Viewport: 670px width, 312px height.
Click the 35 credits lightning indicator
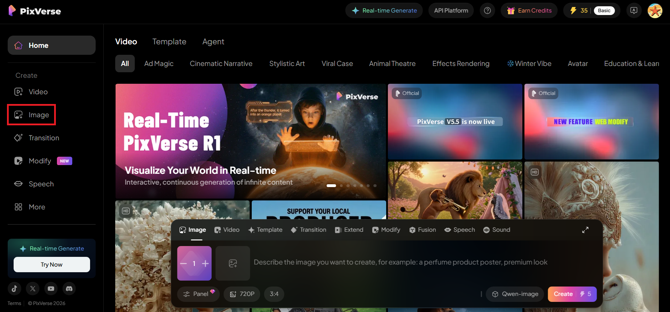click(x=579, y=10)
